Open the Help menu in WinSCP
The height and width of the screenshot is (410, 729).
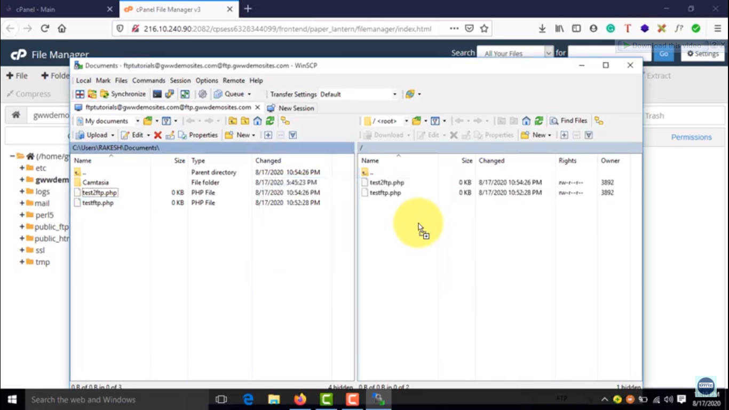256,81
